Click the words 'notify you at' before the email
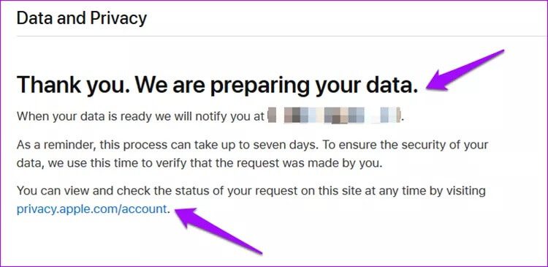 coord(230,116)
